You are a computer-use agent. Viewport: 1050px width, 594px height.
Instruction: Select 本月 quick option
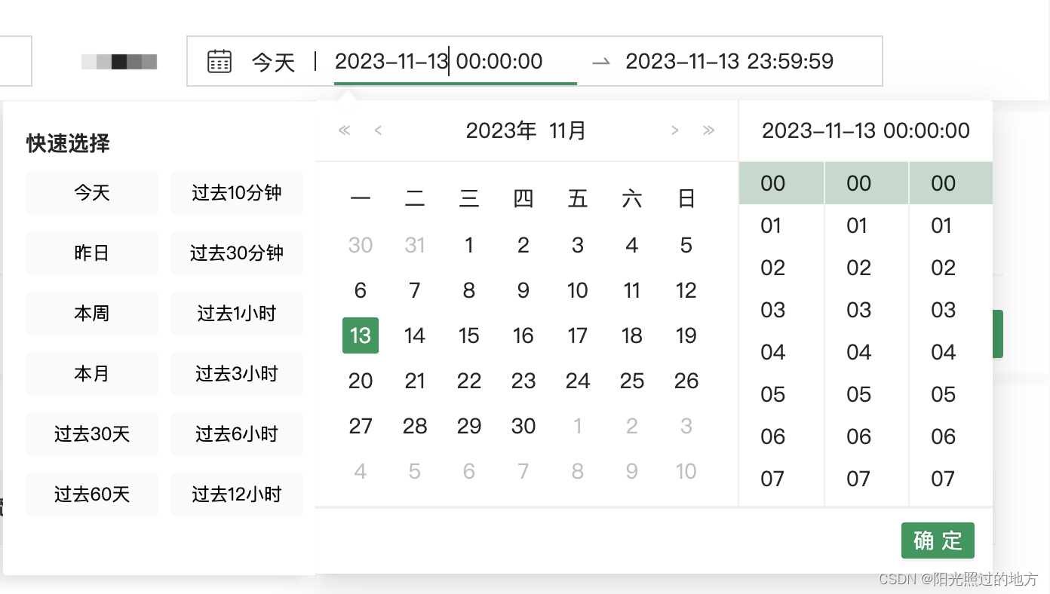[91, 374]
